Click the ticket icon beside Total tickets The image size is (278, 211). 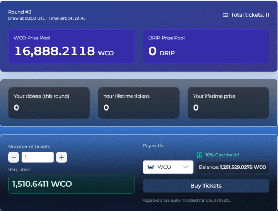pos(226,15)
